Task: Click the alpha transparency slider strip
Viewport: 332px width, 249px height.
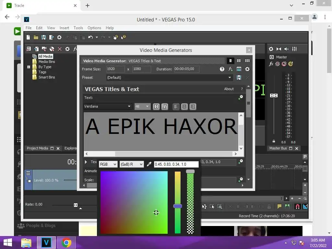Action: click(190, 203)
